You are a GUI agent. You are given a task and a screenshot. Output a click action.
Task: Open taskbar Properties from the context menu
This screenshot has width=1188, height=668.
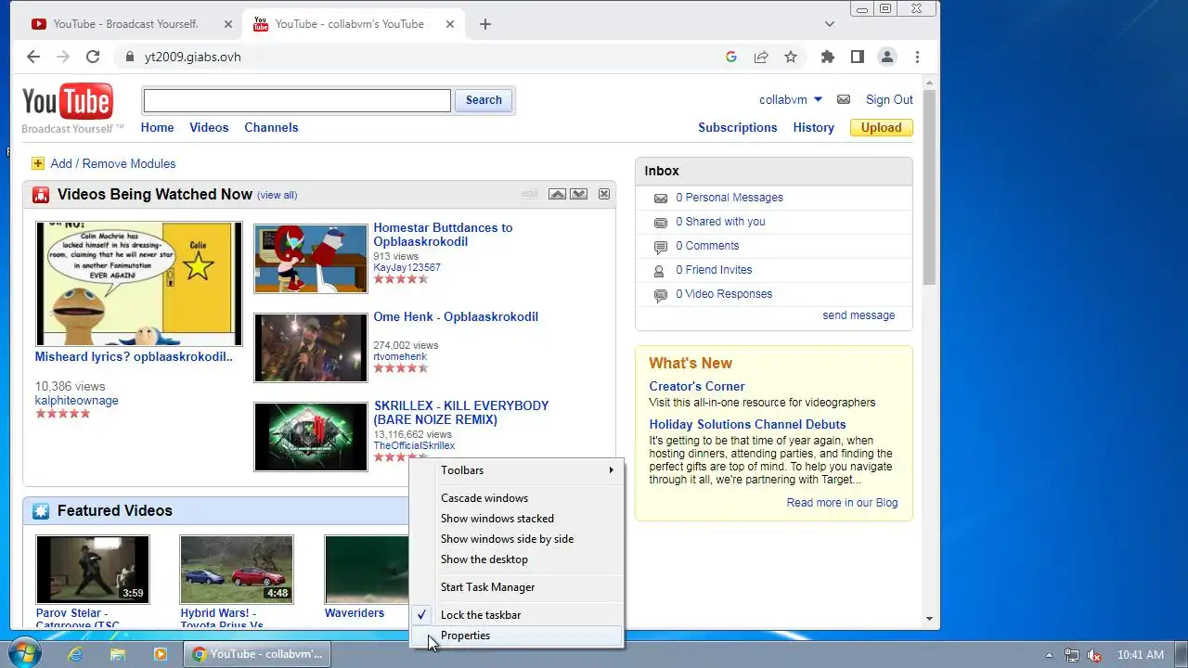point(517,636)
